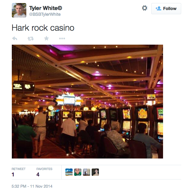Click the FAVORITES label

(44, 169)
